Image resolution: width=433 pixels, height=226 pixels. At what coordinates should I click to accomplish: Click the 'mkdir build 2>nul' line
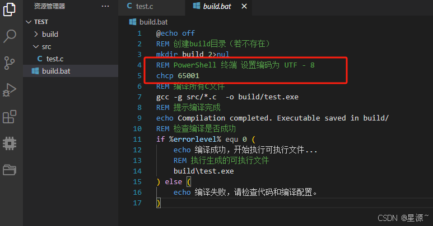coord(193,54)
